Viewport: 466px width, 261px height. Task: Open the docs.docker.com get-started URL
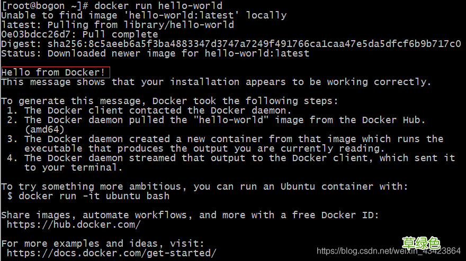pyautogui.click(x=111, y=253)
